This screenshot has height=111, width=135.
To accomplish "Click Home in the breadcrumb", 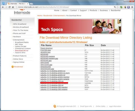I will [x=40, y=15].
